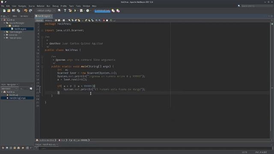The height and width of the screenshot is (154, 274).
Task: Open the Members dropdown in Navigator
Action: click(x=9, y=89)
